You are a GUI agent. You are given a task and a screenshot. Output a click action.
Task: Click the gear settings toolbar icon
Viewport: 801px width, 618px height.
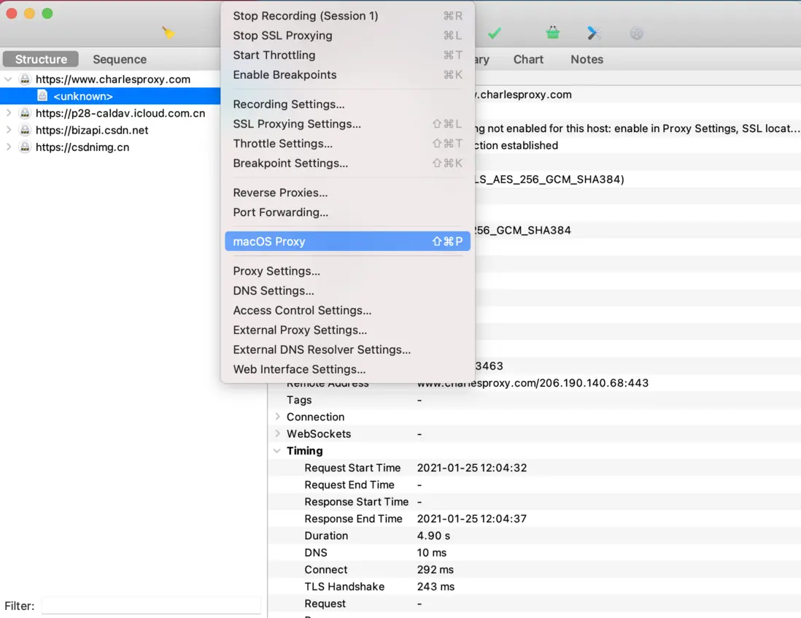636,34
